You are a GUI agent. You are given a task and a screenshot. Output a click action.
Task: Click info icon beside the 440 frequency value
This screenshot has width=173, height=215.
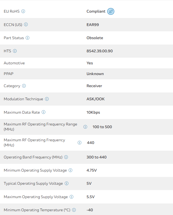pyautogui.click(x=79, y=143)
